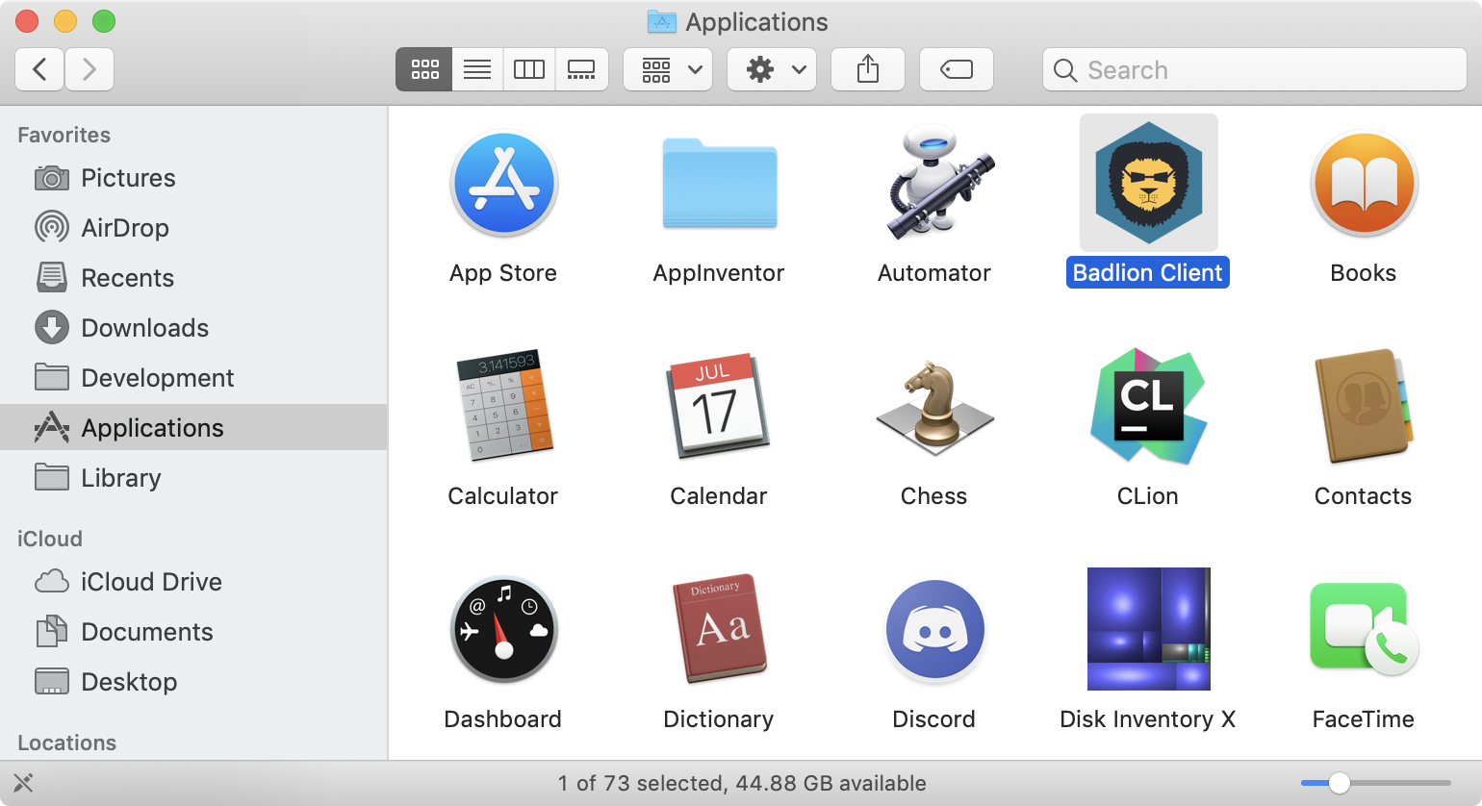Switch to column view
This screenshot has width=1482, height=806.
[x=529, y=69]
